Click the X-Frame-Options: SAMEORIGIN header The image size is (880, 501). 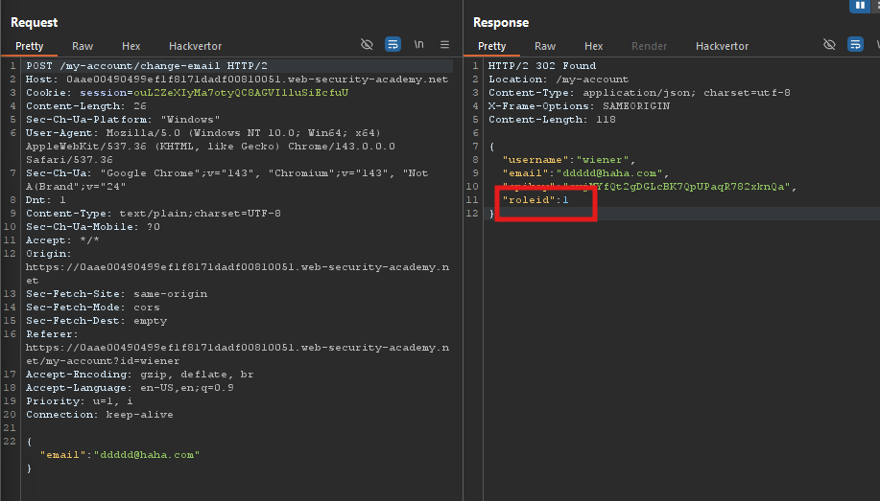pyautogui.click(x=580, y=106)
